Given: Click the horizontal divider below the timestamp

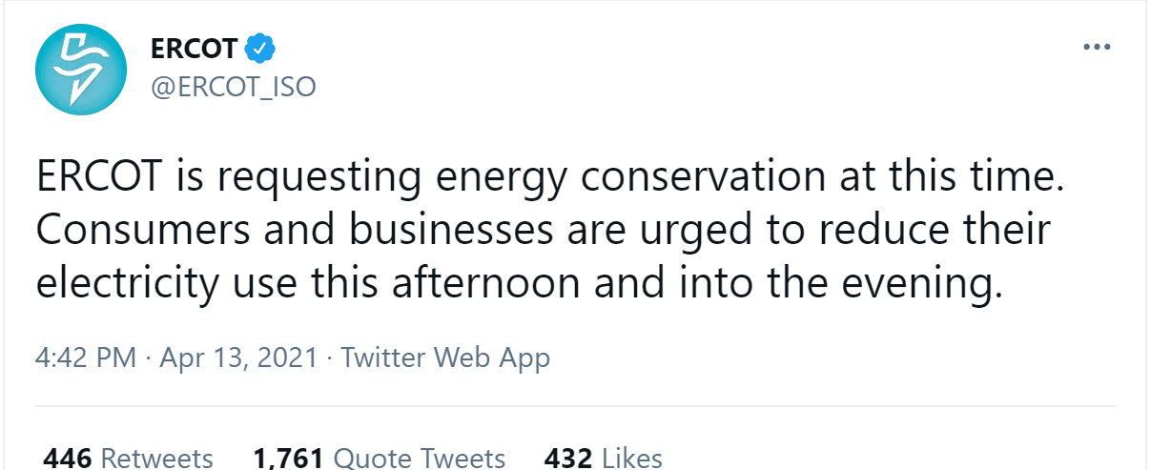Looking at the screenshot, I should click(x=575, y=406).
